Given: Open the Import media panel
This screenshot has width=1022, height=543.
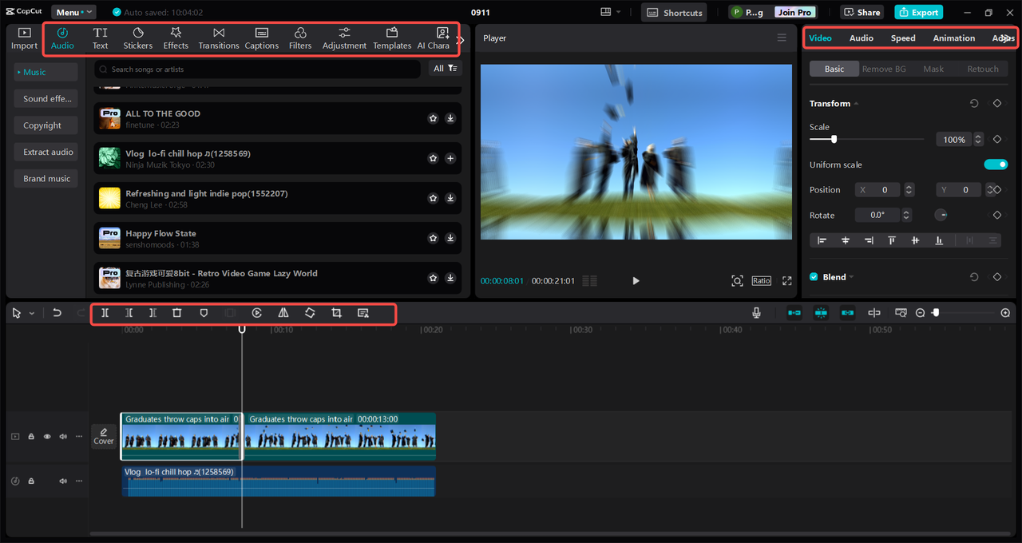Looking at the screenshot, I should pos(24,38).
